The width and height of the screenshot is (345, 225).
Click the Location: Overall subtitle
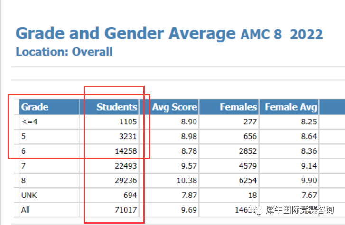[x=64, y=52]
